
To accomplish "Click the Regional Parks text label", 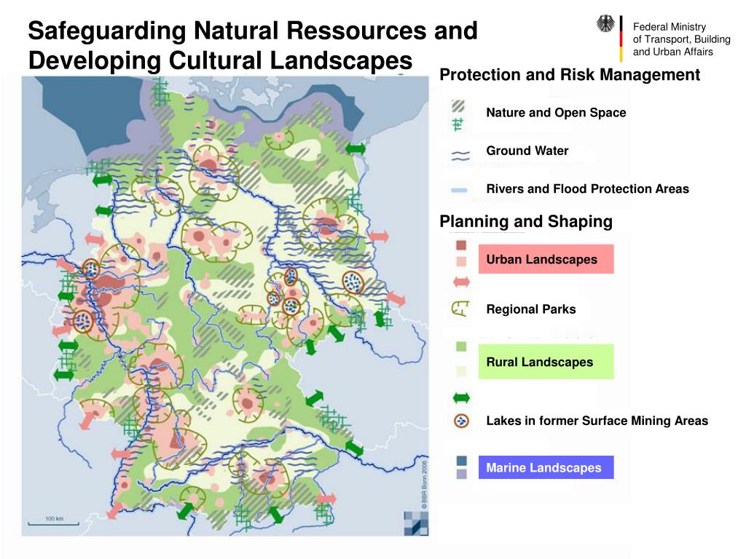I will tap(531, 309).
